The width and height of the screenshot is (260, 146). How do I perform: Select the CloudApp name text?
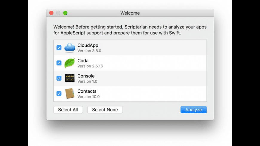point(88,45)
